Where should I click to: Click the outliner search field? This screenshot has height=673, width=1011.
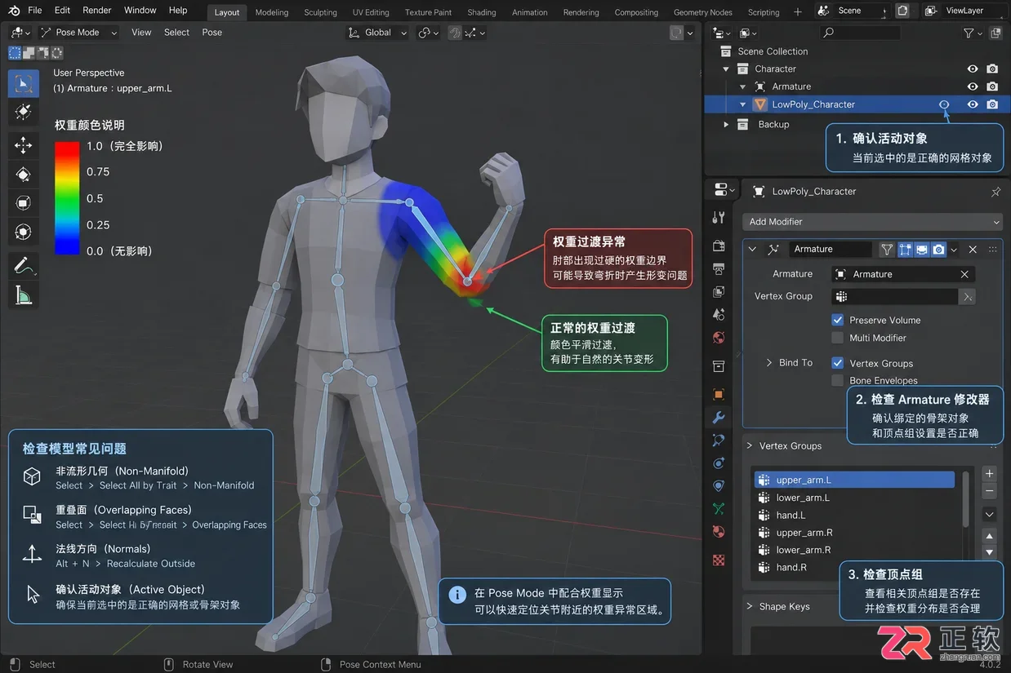[x=861, y=33]
